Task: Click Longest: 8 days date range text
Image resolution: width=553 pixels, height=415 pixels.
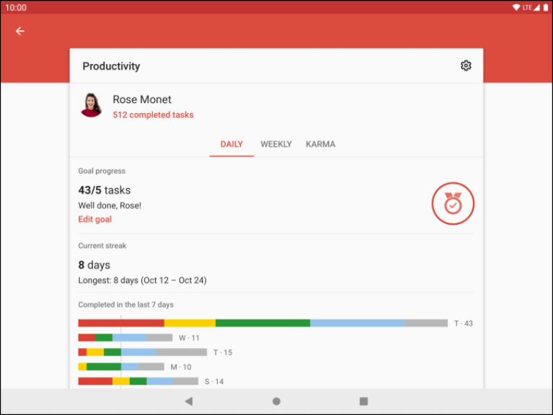Action: (143, 280)
